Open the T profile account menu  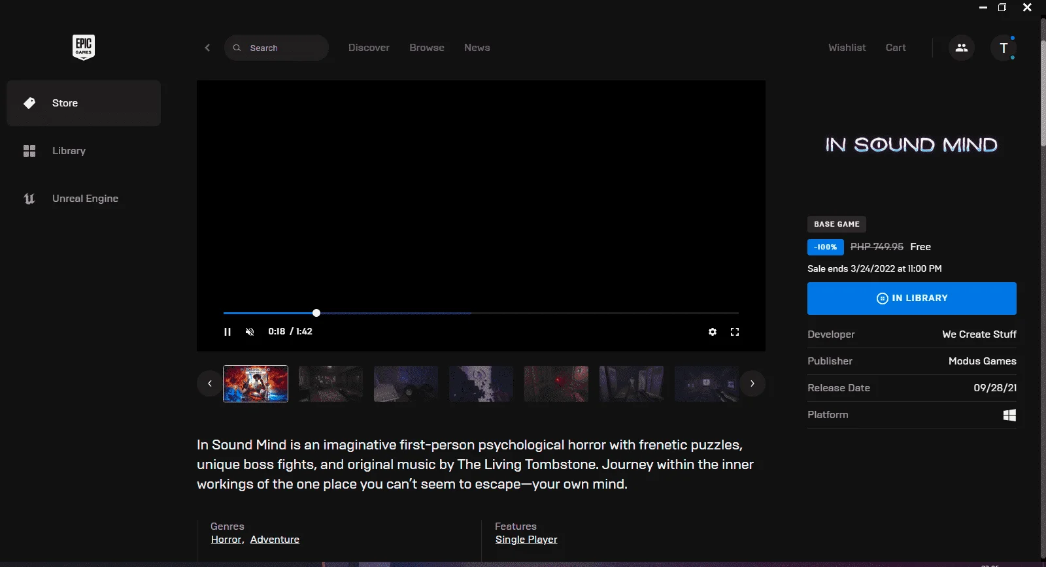pos(1004,48)
